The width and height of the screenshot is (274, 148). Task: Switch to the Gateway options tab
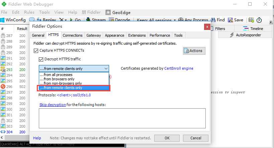point(93,35)
